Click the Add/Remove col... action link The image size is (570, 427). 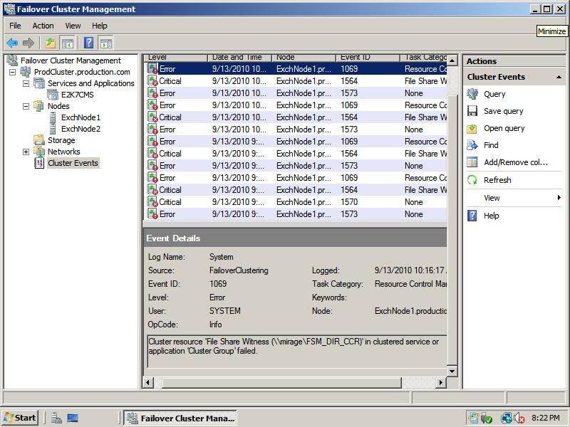pyautogui.click(x=515, y=162)
